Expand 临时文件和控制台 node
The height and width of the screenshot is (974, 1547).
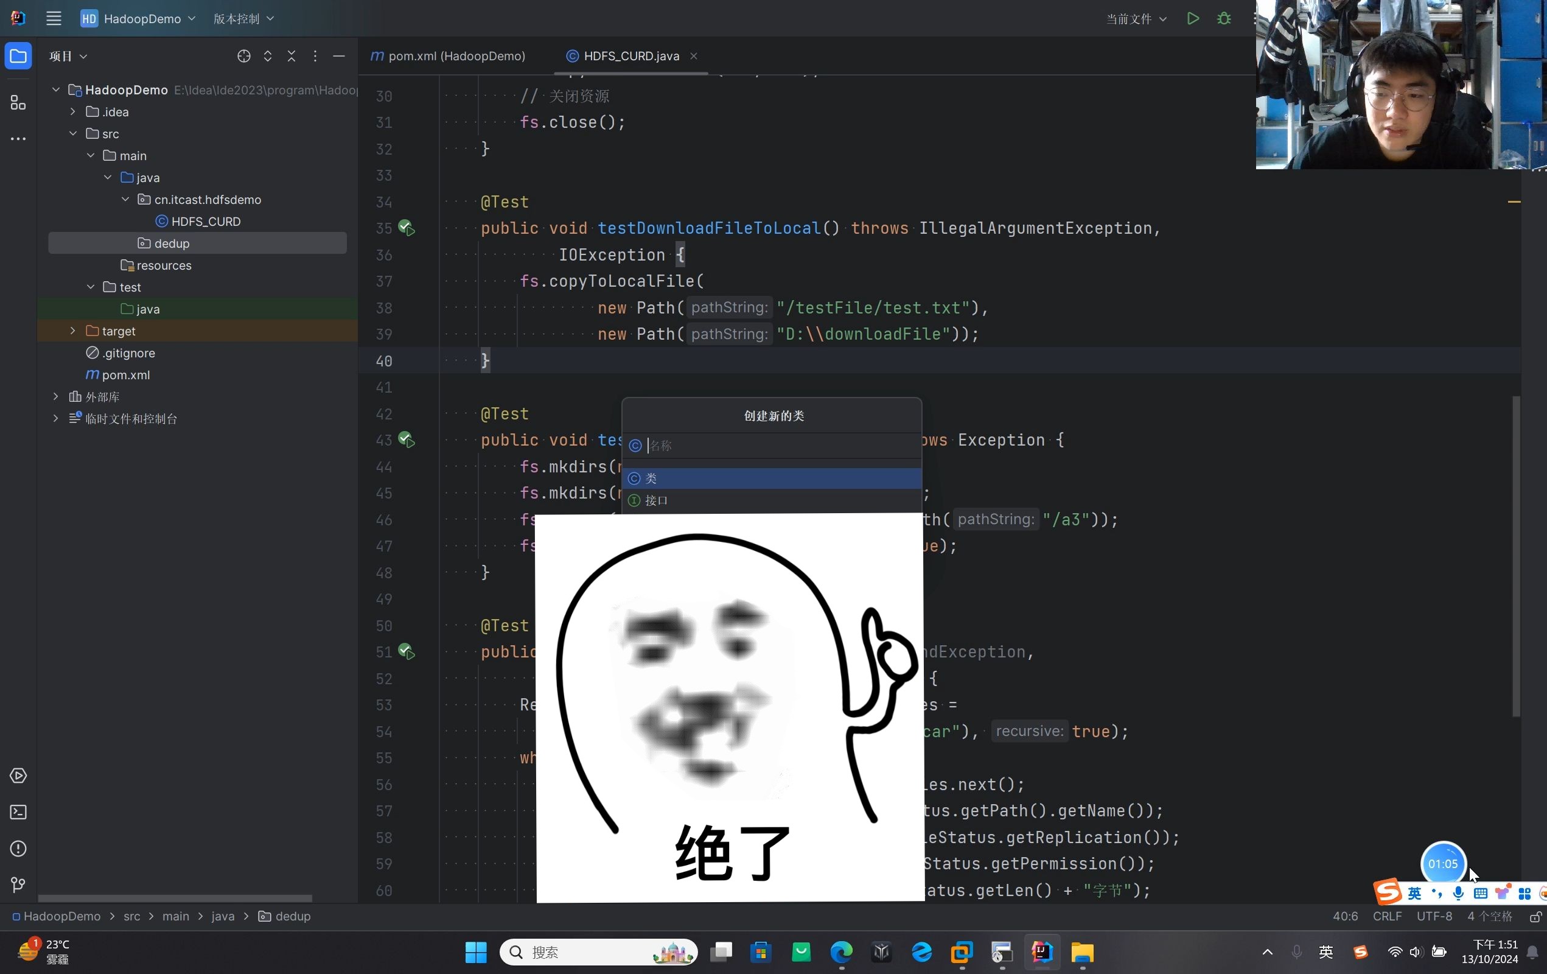click(x=56, y=418)
